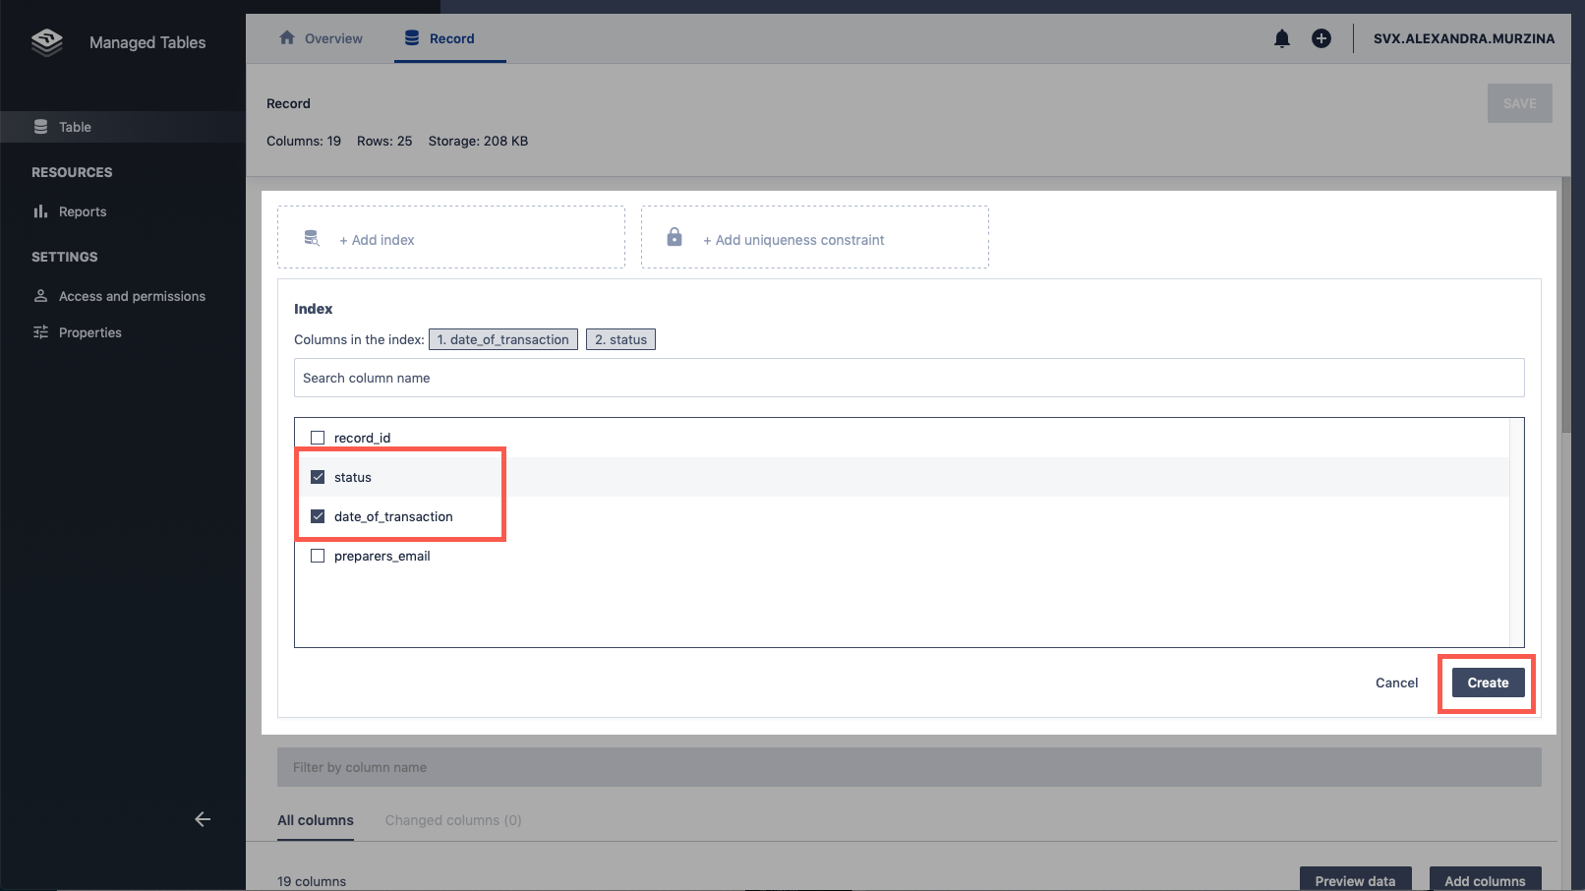Screen dimensions: 1585x891
Task: Check the record_id column checkbox
Action: pyautogui.click(x=318, y=438)
